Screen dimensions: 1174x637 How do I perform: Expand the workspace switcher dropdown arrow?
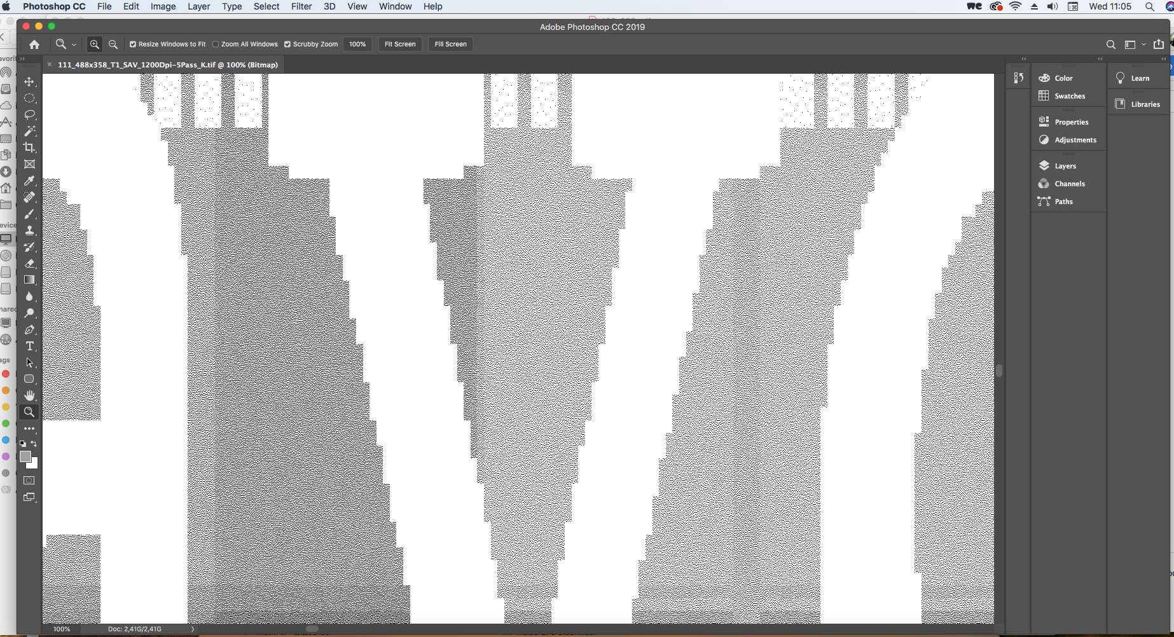click(x=1143, y=44)
